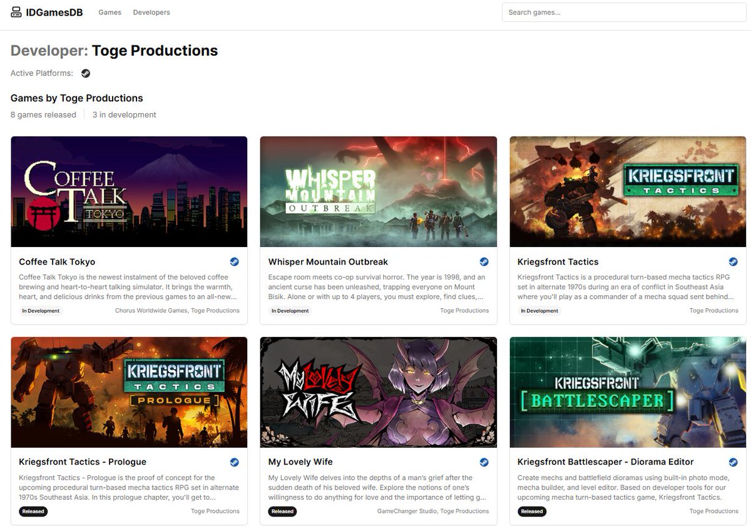Click the '3 in development' text
Screen dimensions: 751x529
pos(125,115)
